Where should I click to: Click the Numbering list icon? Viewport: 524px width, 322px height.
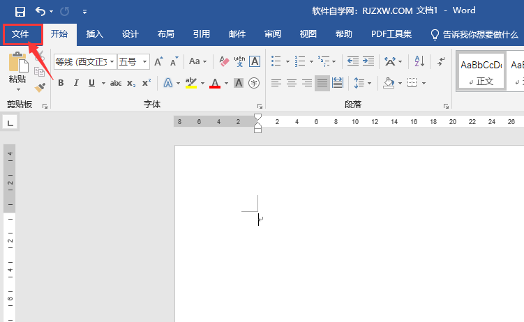[300, 61]
